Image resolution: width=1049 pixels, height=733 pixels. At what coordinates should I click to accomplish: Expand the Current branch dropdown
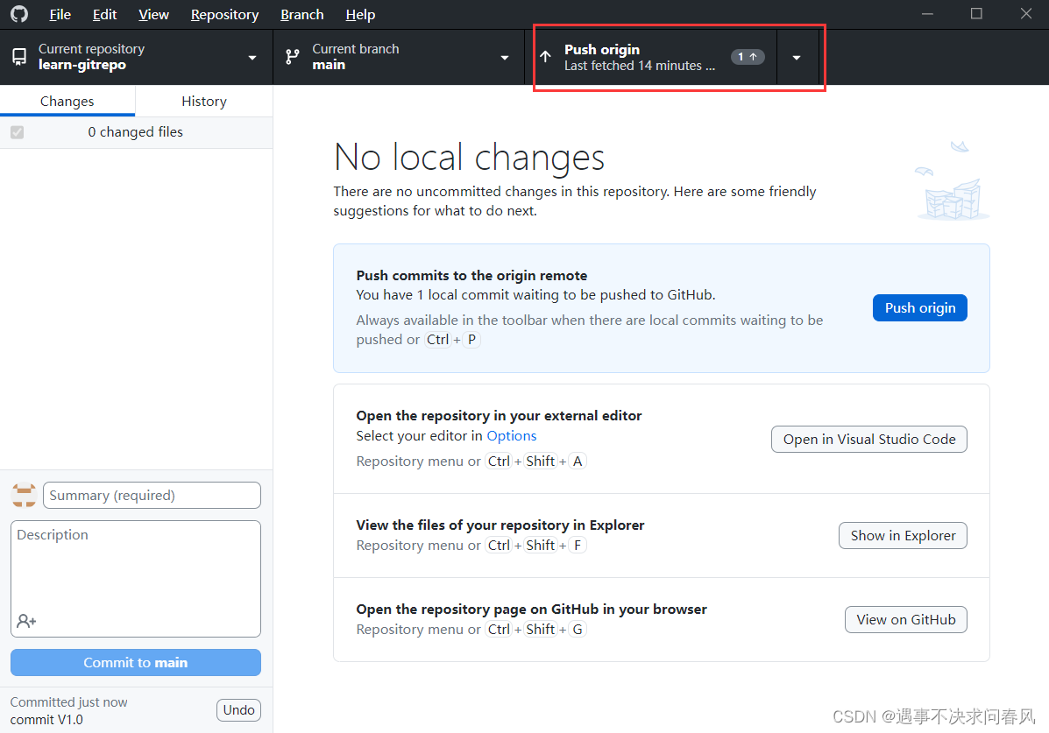[x=505, y=58]
